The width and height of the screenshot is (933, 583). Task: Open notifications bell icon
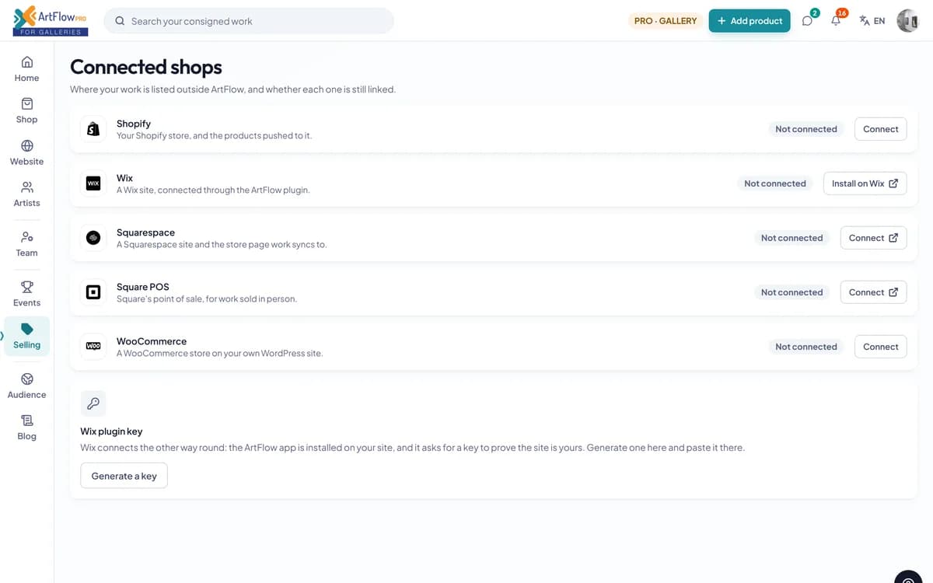pos(836,21)
